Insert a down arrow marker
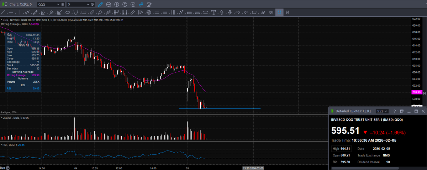 tap(230, 12)
